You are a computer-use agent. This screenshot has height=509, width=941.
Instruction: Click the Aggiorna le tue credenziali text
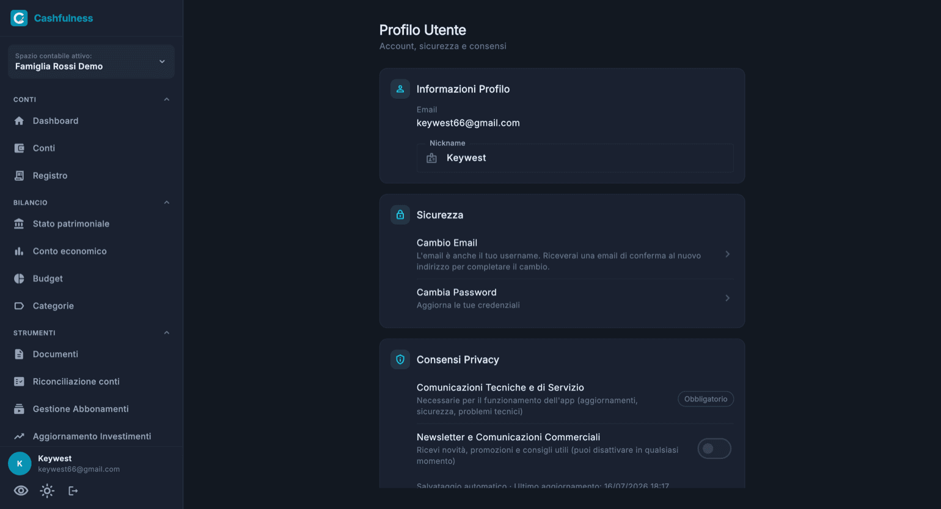pos(468,305)
